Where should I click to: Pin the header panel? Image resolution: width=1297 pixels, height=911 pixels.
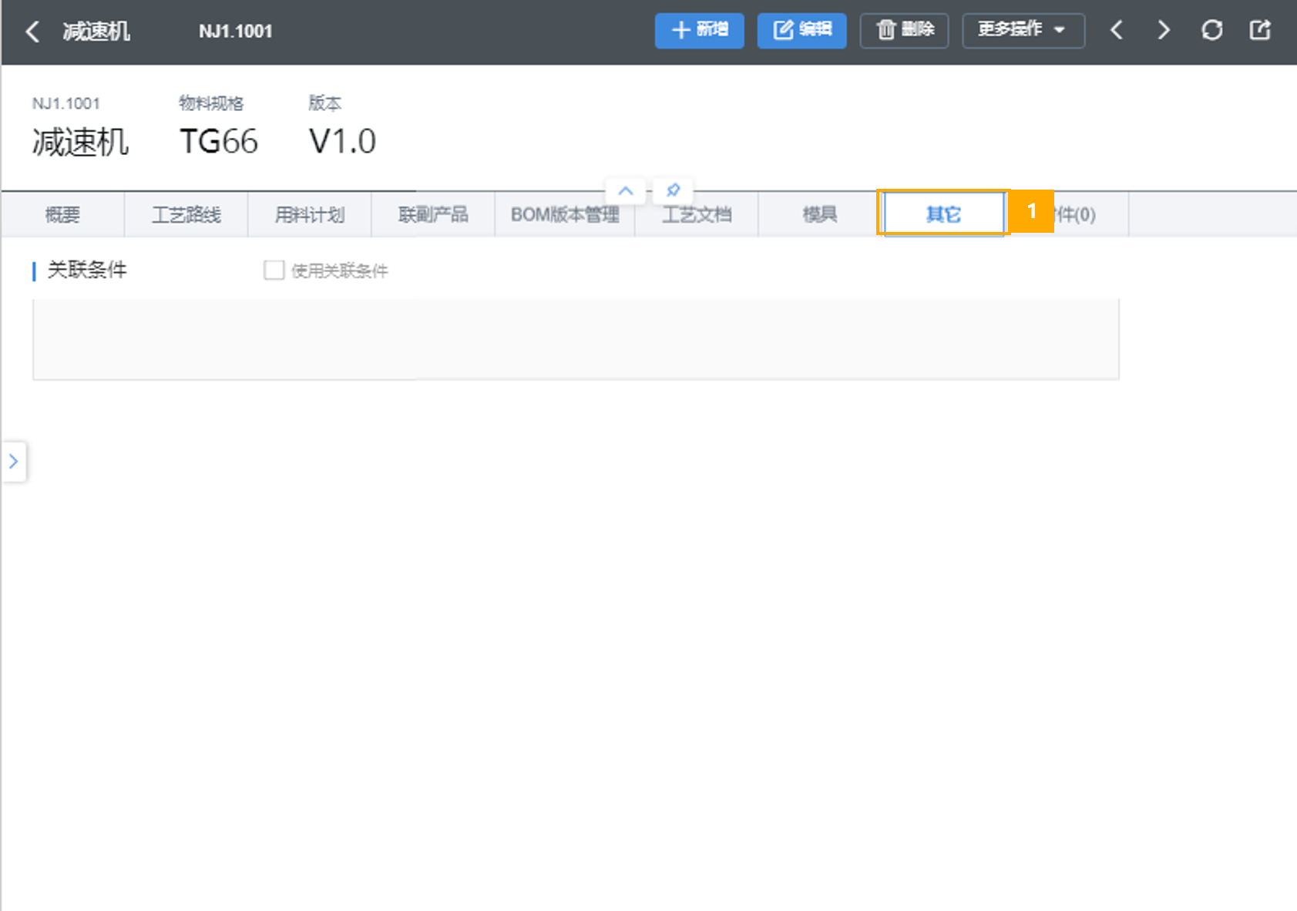pyautogui.click(x=673, y=190)
